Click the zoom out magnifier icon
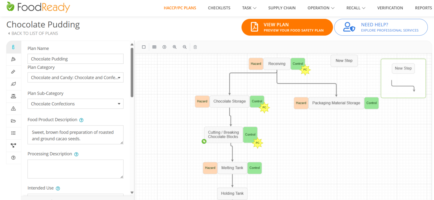Screen dimensions: 434x200 point(185,47)
